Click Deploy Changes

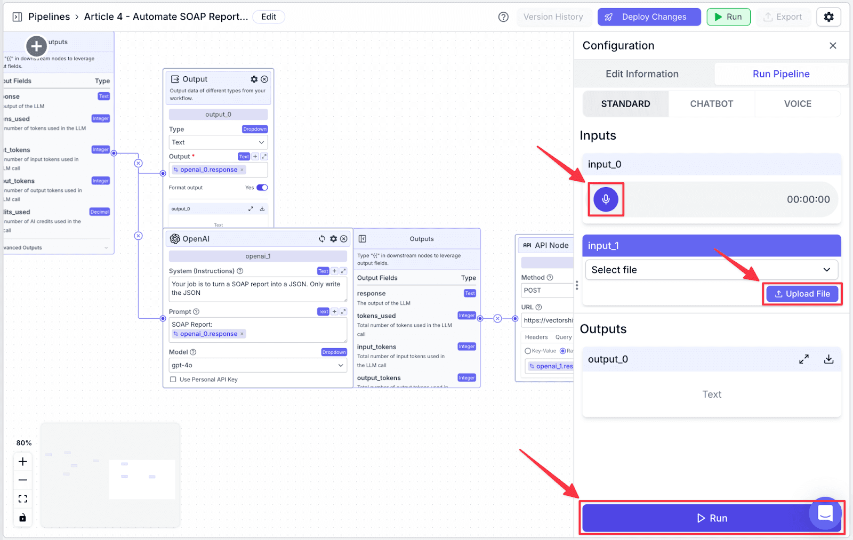tap(649, 17)
